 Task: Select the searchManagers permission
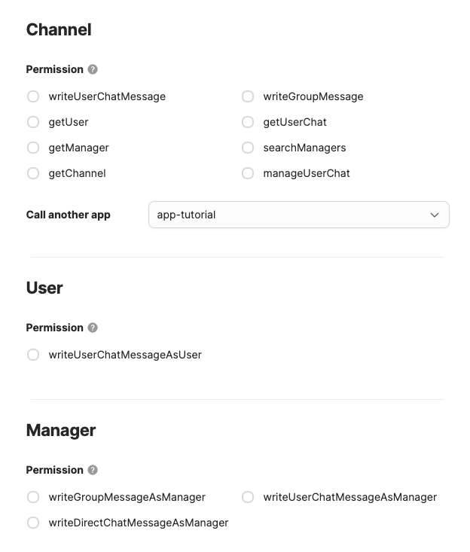248,148
